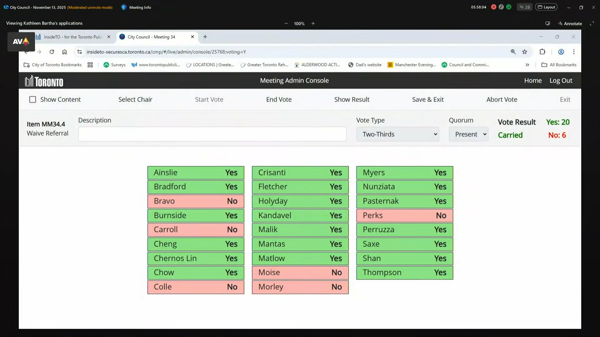Toggle Crisanti's vote from Yes
This screenshot has width=600, height=337.
tap(300, 172)
